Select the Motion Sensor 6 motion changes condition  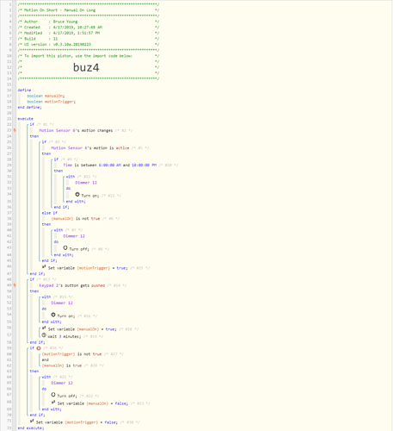click(x=76, y=130)
